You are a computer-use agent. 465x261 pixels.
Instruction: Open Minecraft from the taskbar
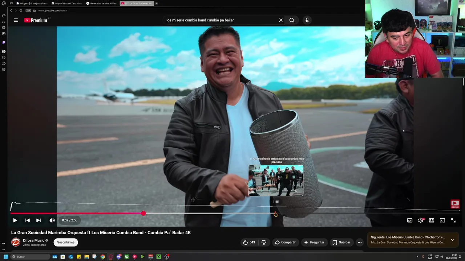[x=159, y=257]
